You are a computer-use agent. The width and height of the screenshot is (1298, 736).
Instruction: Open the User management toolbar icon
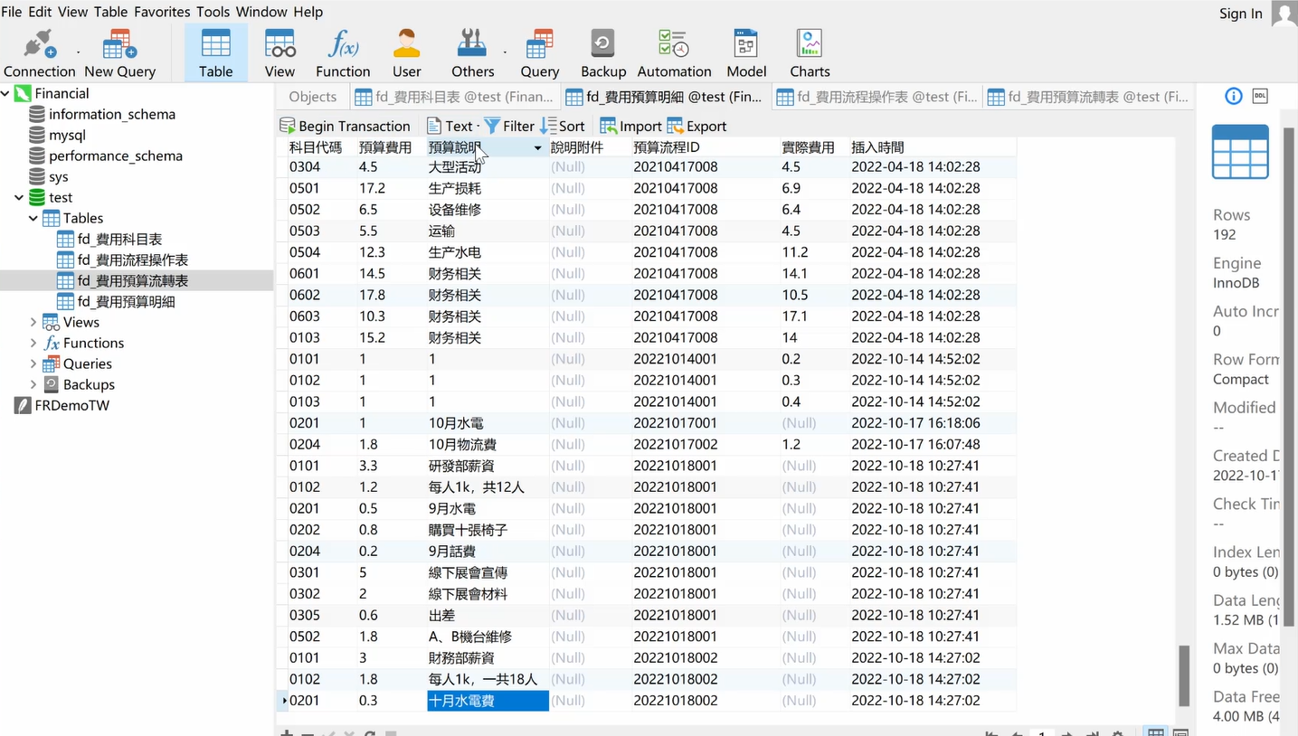click(x=406, y=53)
